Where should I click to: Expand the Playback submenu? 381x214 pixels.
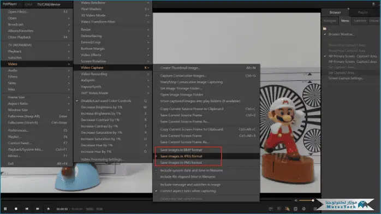[37, 51]
